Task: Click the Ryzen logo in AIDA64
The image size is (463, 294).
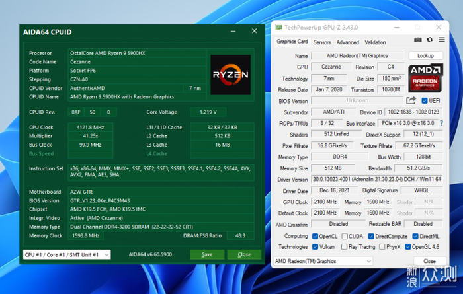Action: [x=230, y=74]
